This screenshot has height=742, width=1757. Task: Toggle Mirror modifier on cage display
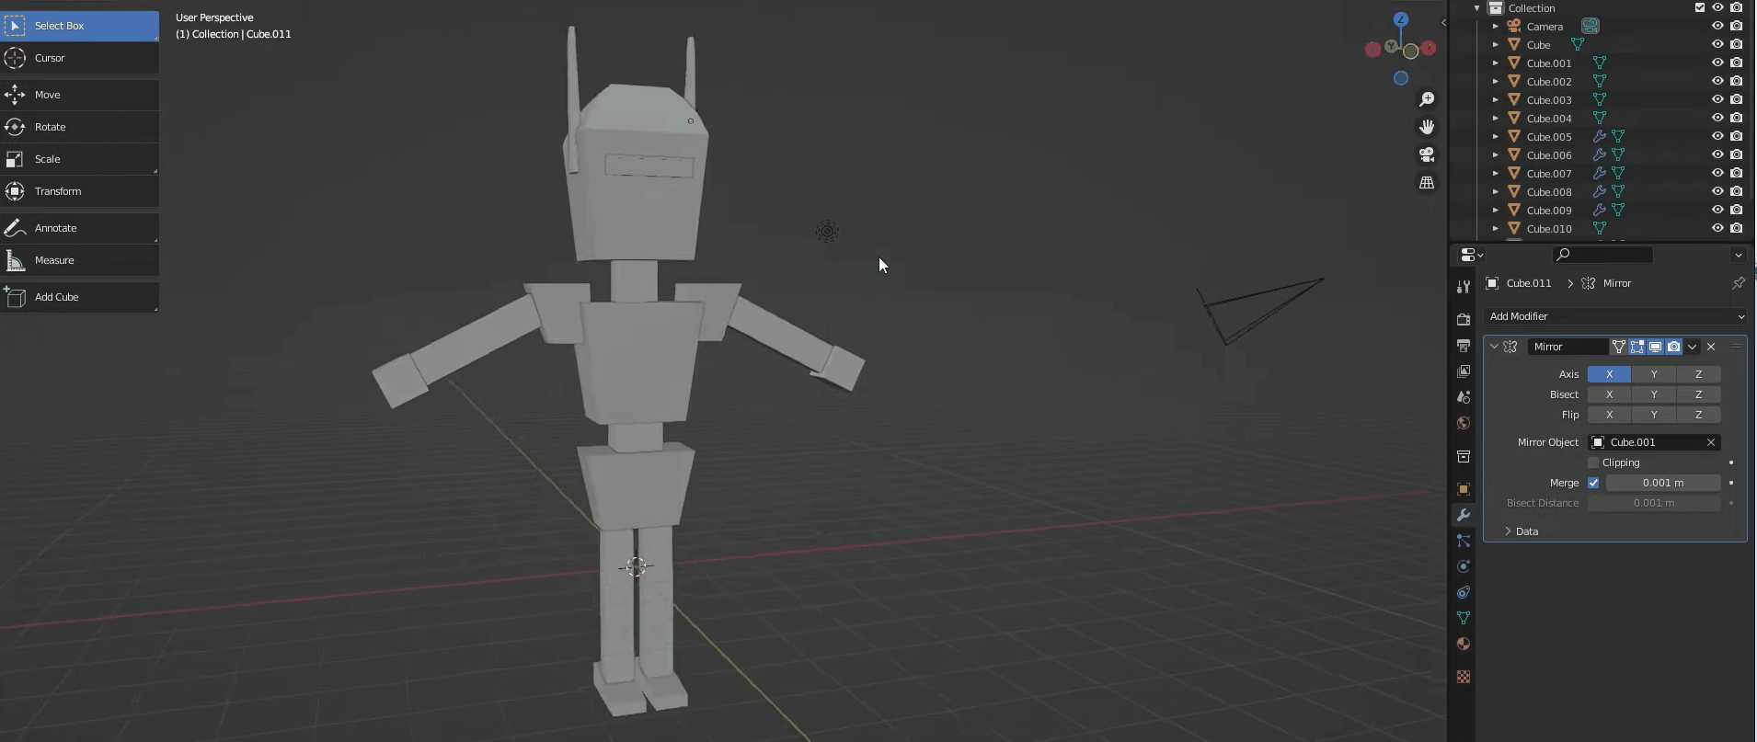pyautogui.click(x=1619, y=347)
